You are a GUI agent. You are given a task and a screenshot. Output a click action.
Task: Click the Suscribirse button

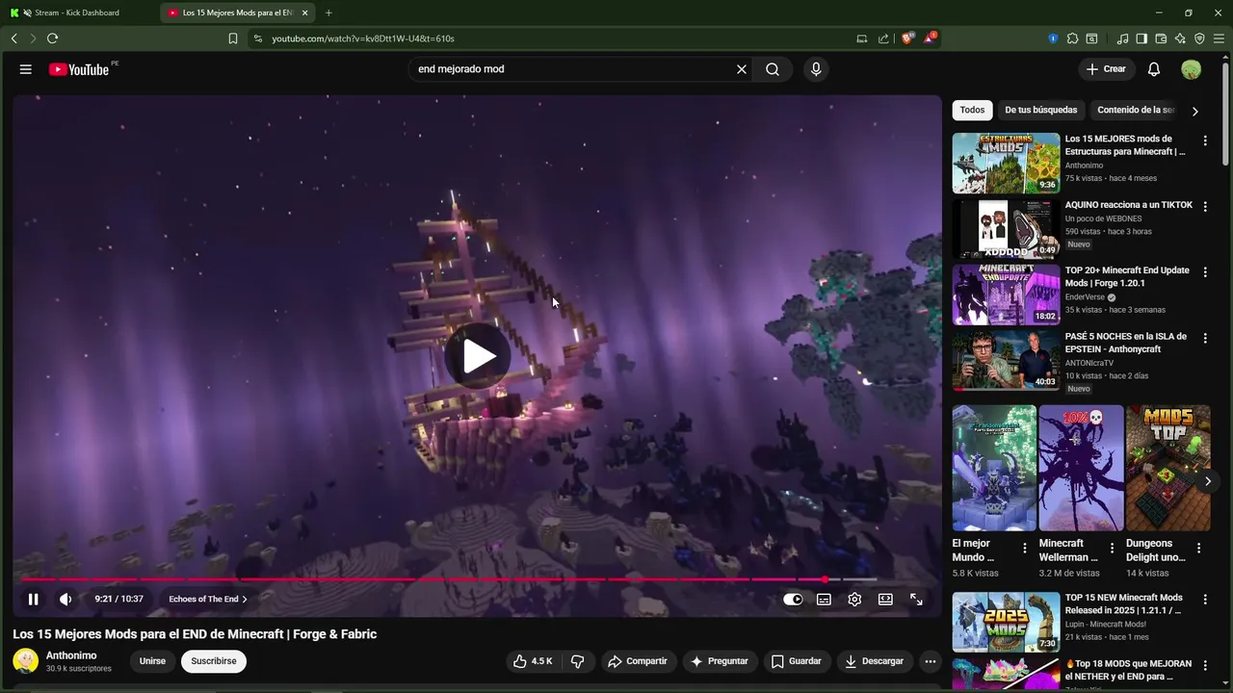214,661
